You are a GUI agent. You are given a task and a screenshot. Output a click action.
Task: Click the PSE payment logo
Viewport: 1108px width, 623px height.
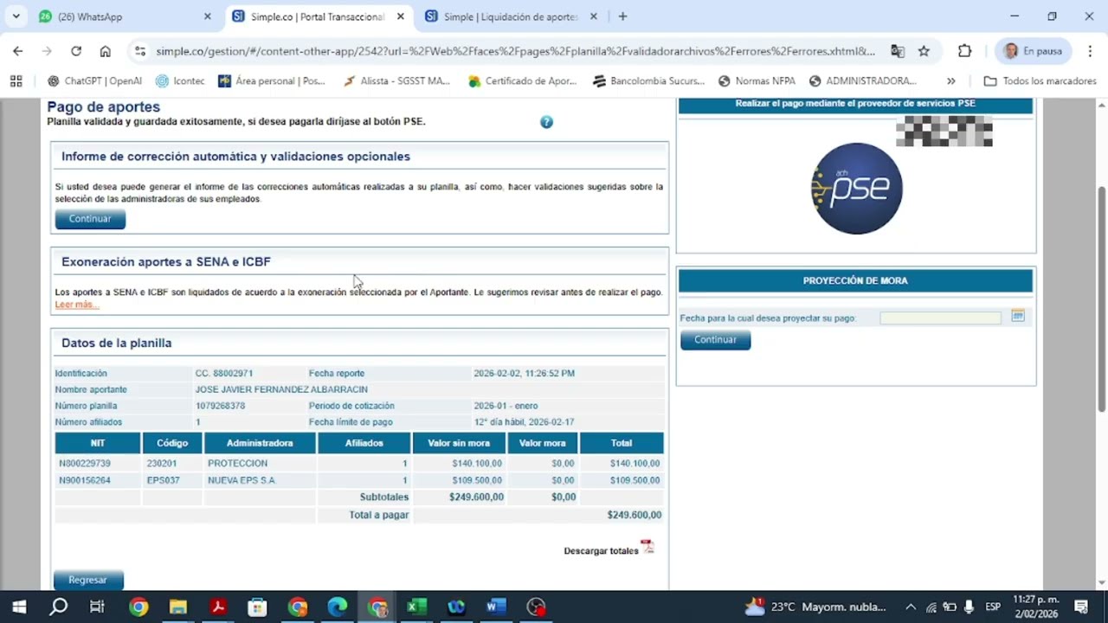pos(856,189)
